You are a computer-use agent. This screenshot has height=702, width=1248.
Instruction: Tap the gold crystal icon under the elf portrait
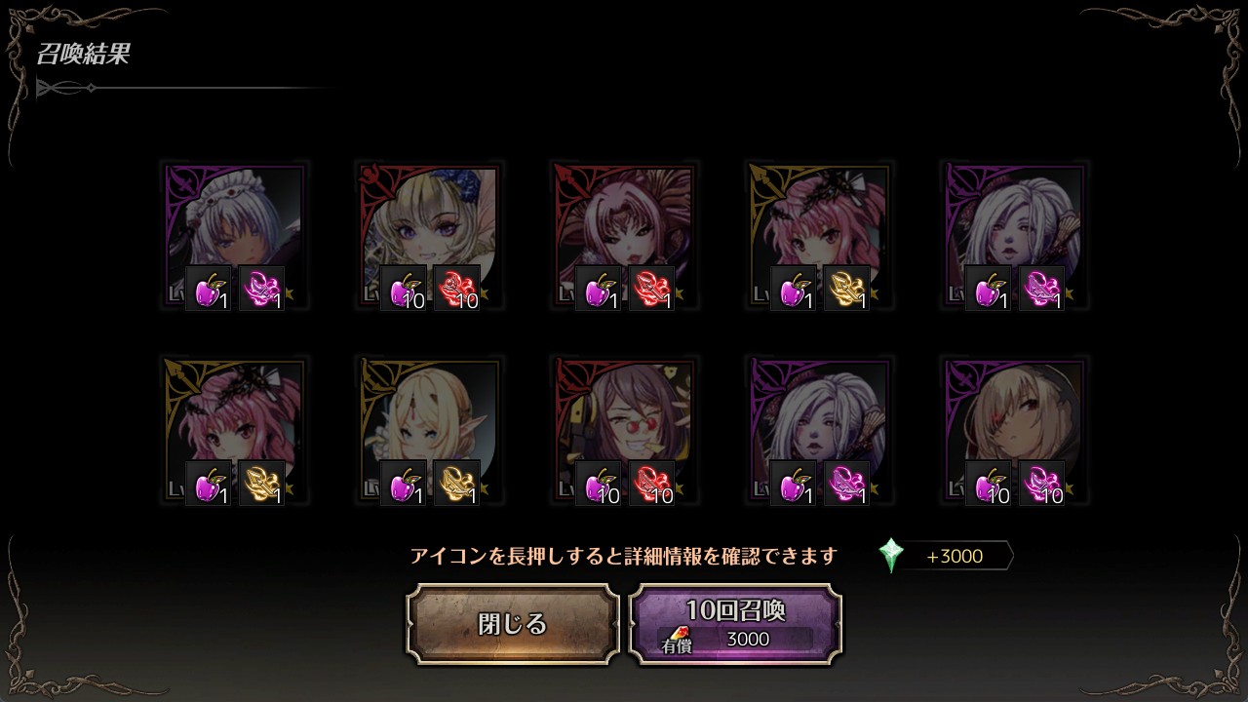[x=456, y=484]
